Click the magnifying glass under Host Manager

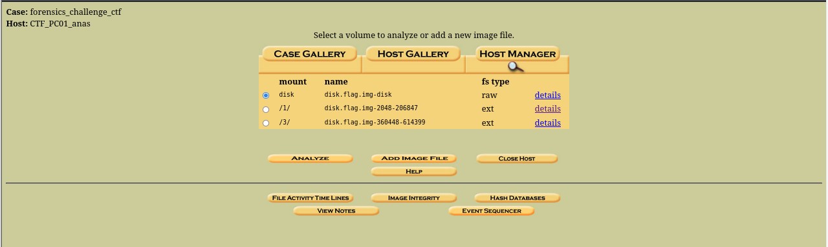click(516, 66)
